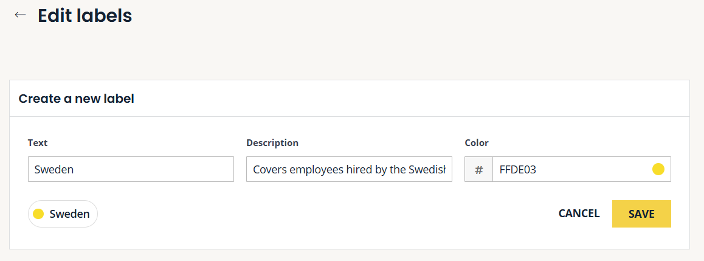Image resolution: width=704 pixels, height=261 pixels.
Task: Click the word Sweden inside the preview chip
Action: 69,214
